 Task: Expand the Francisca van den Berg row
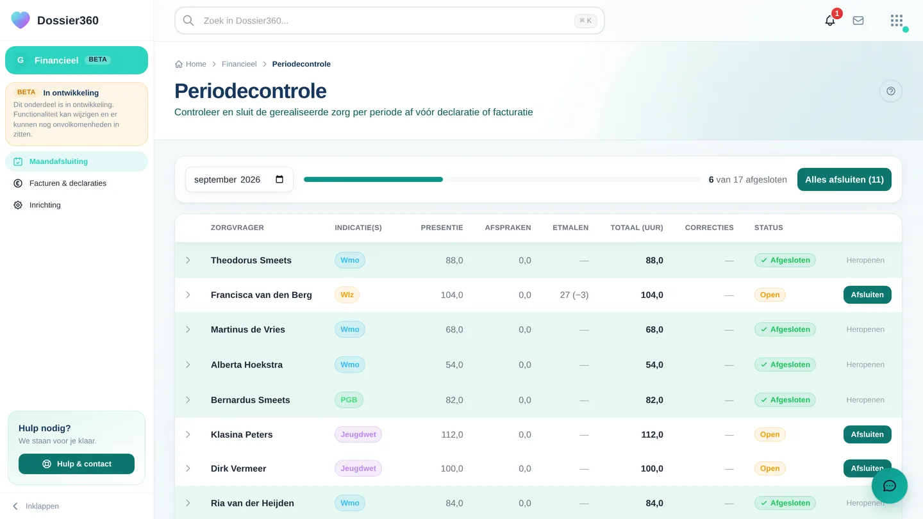point(188,295)
